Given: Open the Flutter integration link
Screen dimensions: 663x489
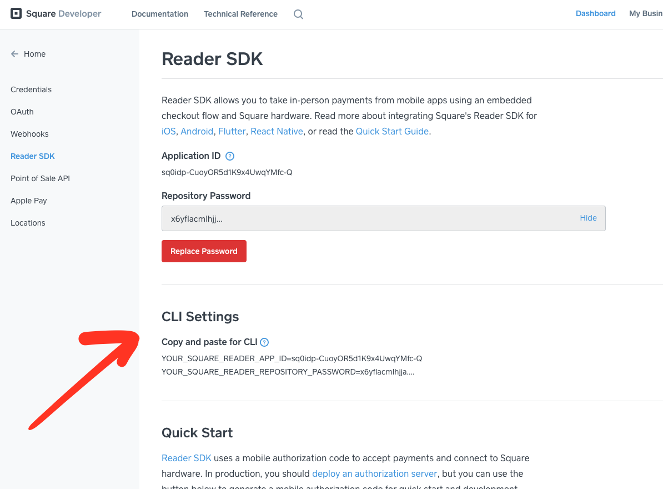Looking at the screenshot, I should click(x=232, y=131).
